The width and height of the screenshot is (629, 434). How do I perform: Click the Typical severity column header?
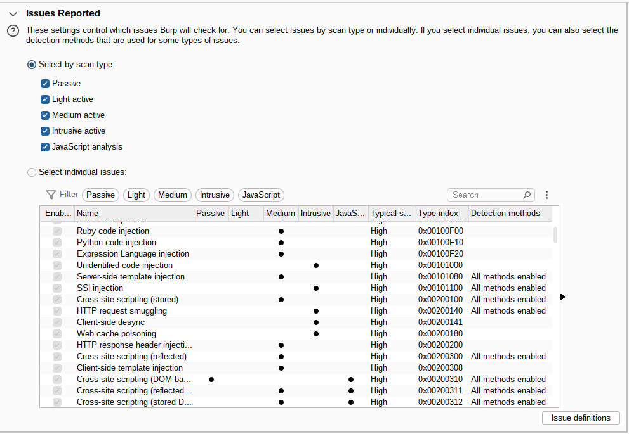390,213
